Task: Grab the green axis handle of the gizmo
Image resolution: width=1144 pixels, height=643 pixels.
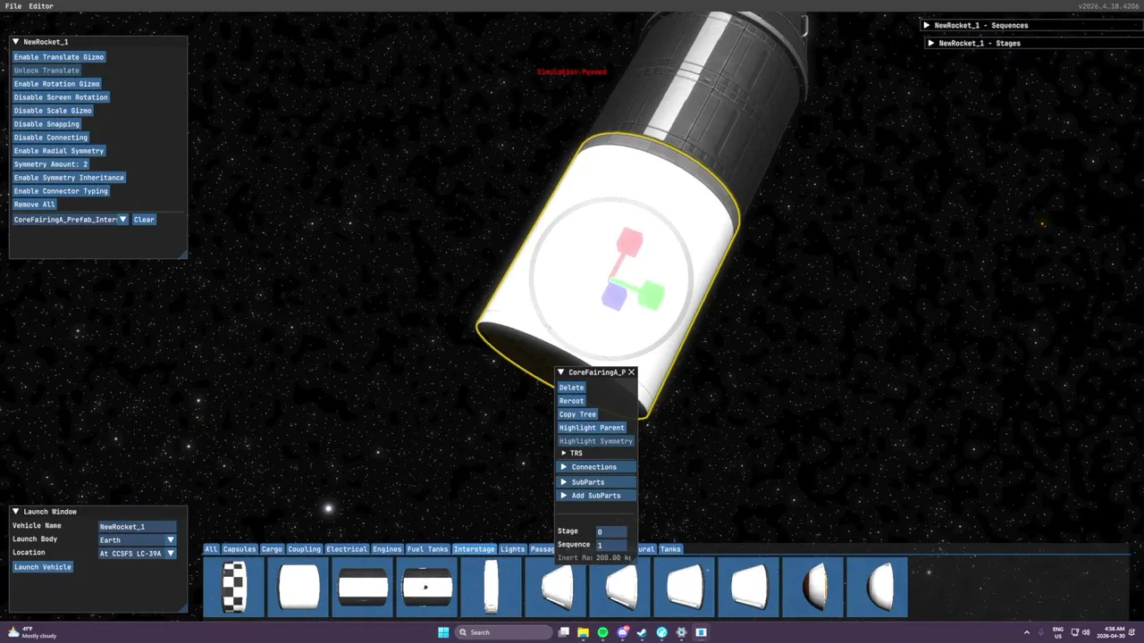Action: click(652, 296)
